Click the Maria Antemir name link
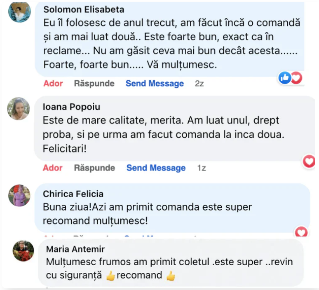This screenshot has width=319, height=290. 75,249
